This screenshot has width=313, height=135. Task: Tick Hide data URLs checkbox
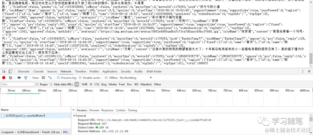click(x=51, y=84)
